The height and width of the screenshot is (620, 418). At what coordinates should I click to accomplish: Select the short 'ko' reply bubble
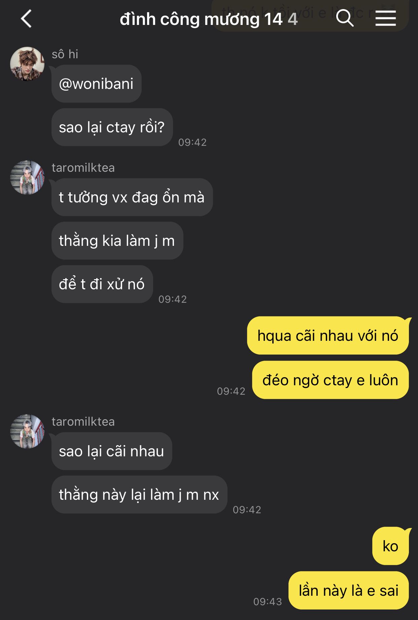click(390, 546)
